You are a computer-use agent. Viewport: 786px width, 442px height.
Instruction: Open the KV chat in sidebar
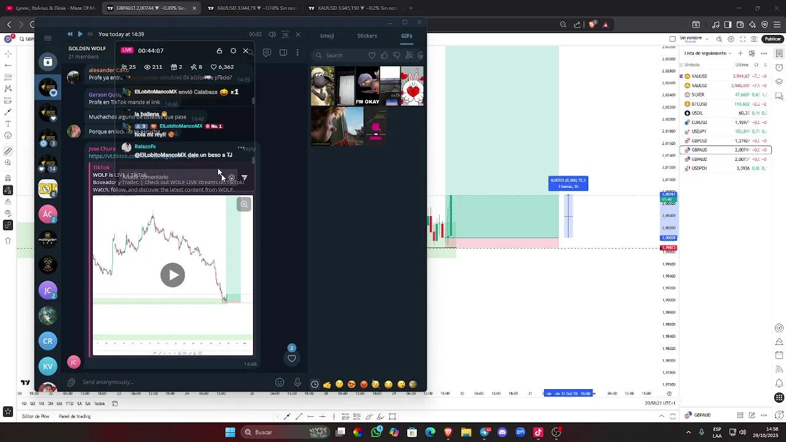[x=48, y=366]
